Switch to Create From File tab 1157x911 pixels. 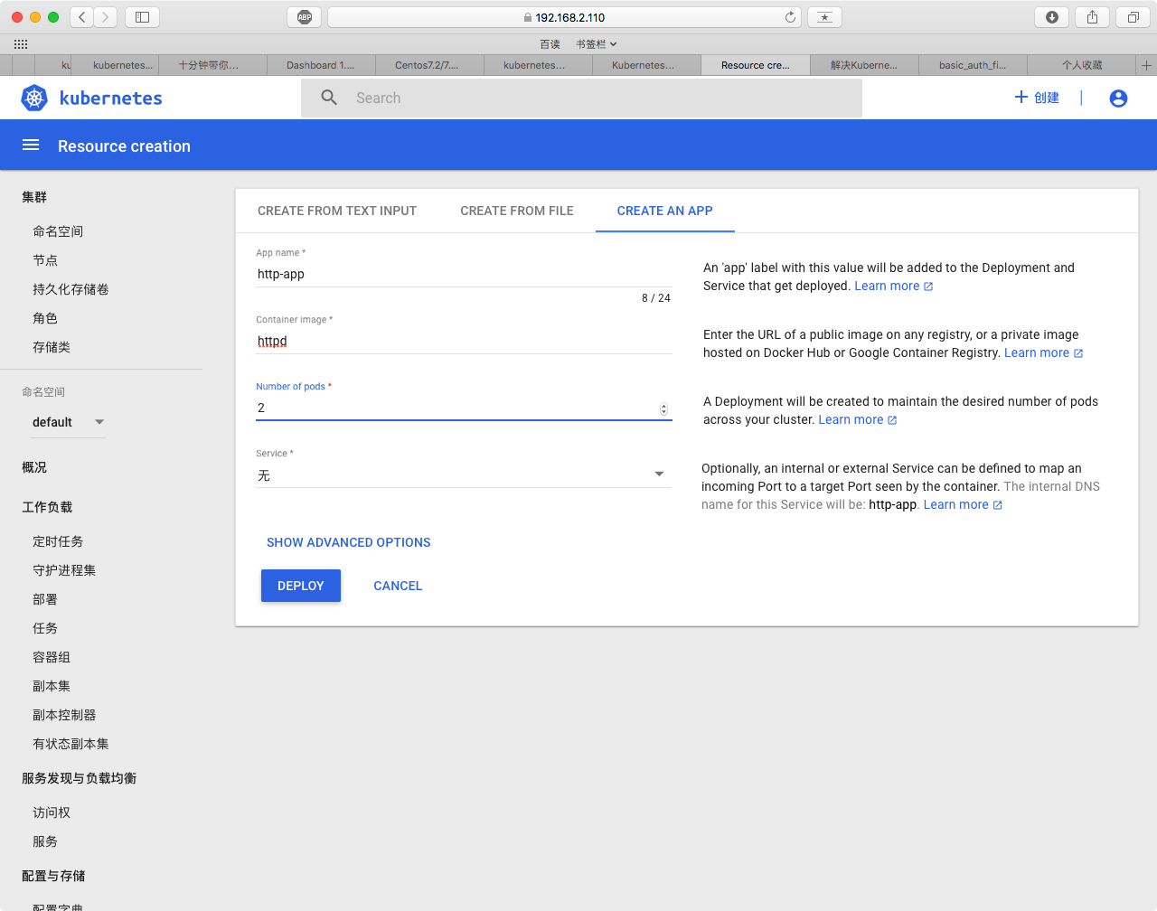pyautogui.click(x=517, y=211)
